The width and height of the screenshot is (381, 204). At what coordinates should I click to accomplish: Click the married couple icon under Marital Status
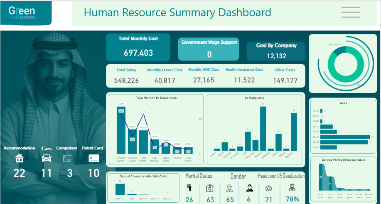tap(189, 188)
